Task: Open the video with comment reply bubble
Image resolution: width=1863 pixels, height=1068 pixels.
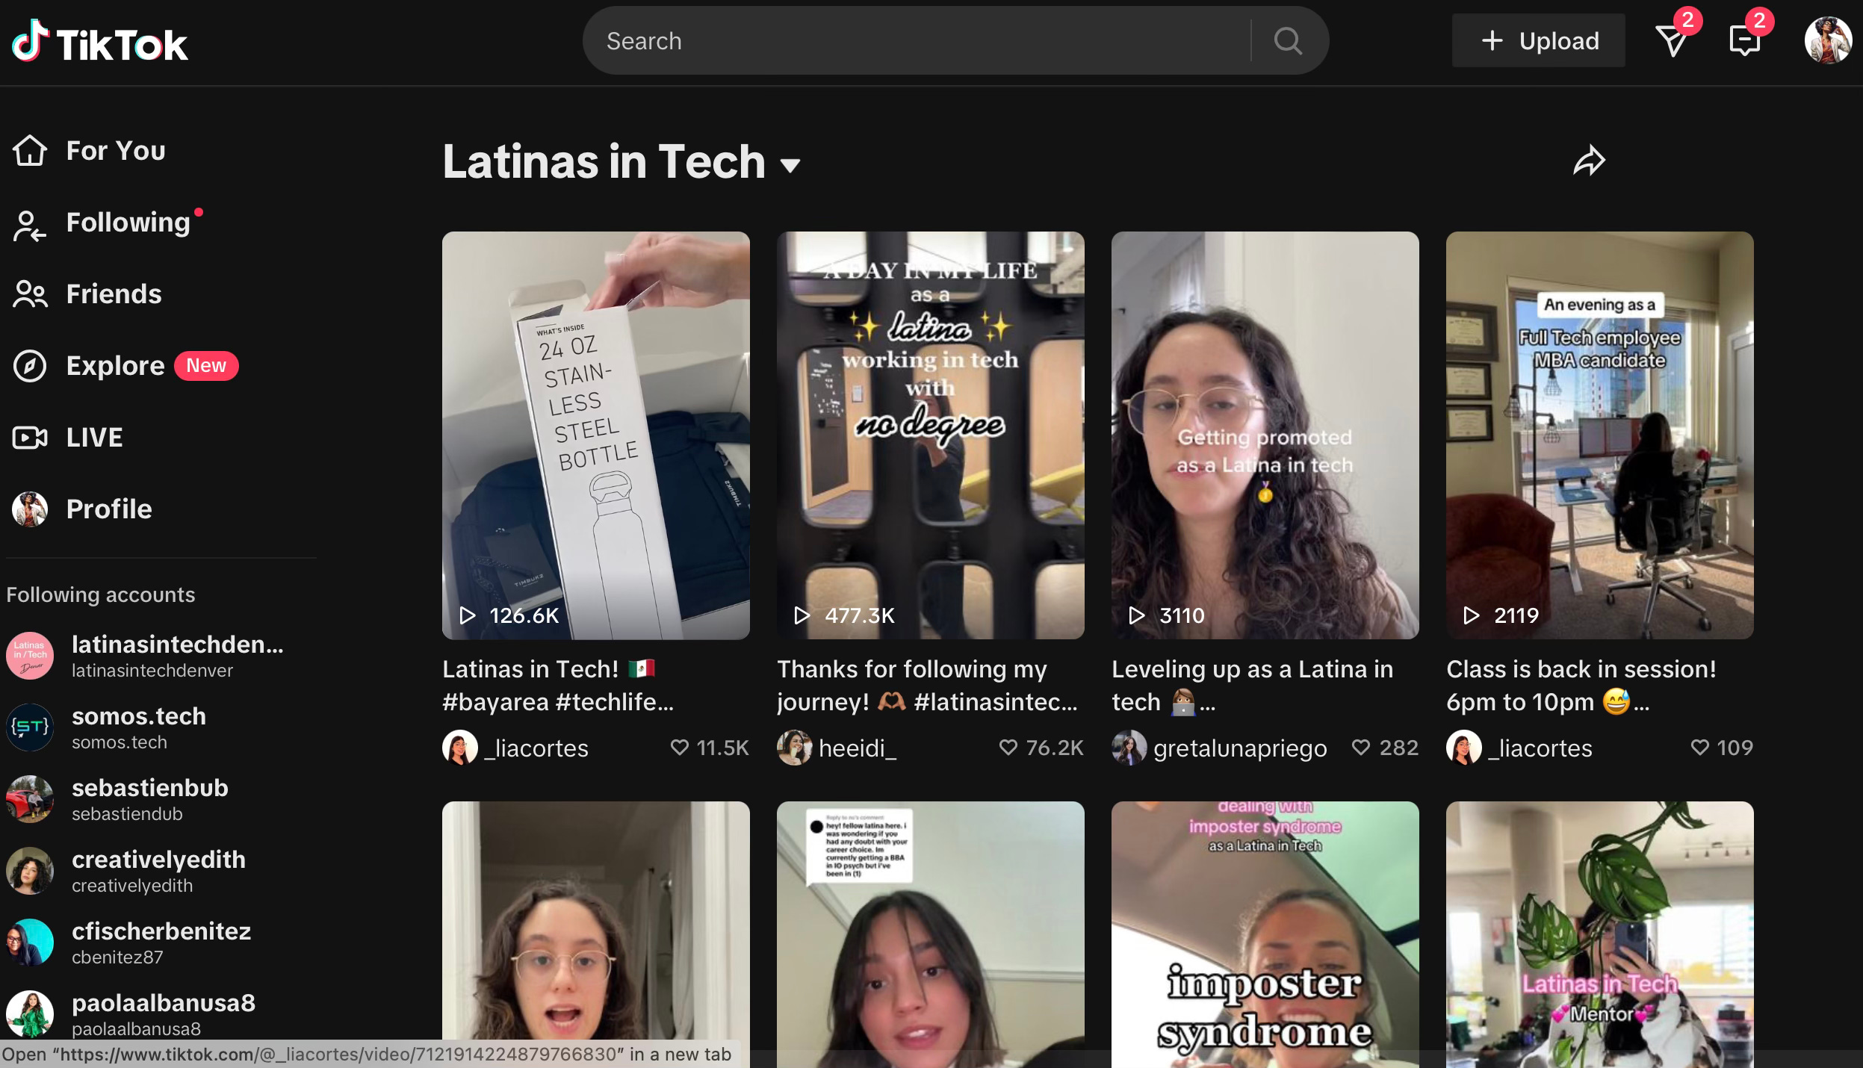Action: pyautogui.click(x=931, y=934)
